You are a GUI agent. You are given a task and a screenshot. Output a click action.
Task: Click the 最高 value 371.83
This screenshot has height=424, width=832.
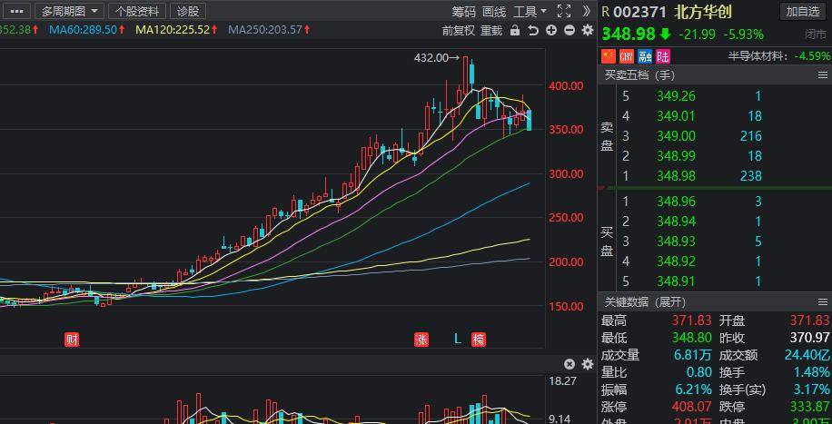pos(692,320)
